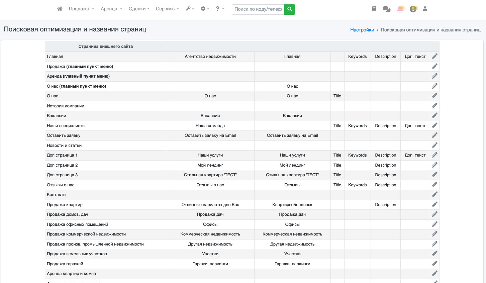
Task: Click the yellow warning alert icon
Action: [413, 9]
